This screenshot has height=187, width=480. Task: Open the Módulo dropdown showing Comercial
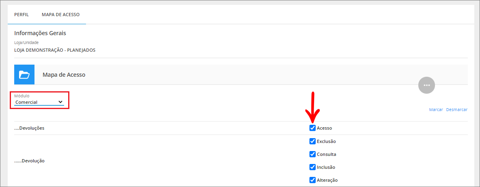pos(39,102)
